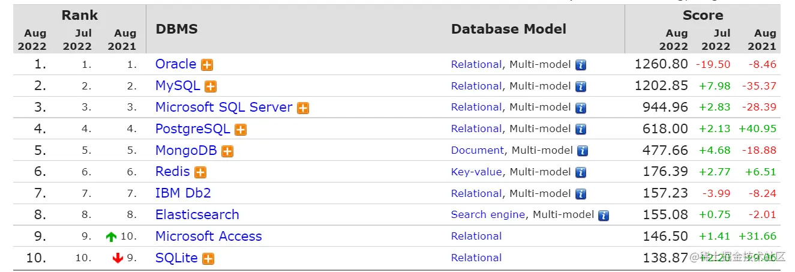Click Relational link in Microsoft SQL Server row
The width and height of the screenshot is (795, 272).
coord(476,107)
